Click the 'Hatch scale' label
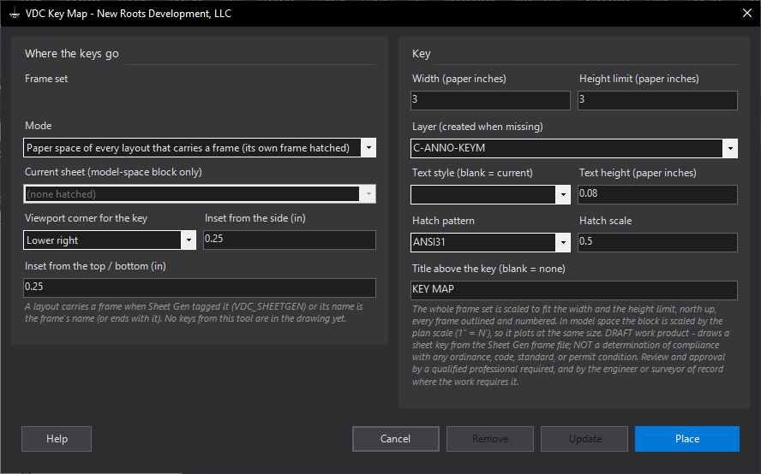 (x=605, y=221)
